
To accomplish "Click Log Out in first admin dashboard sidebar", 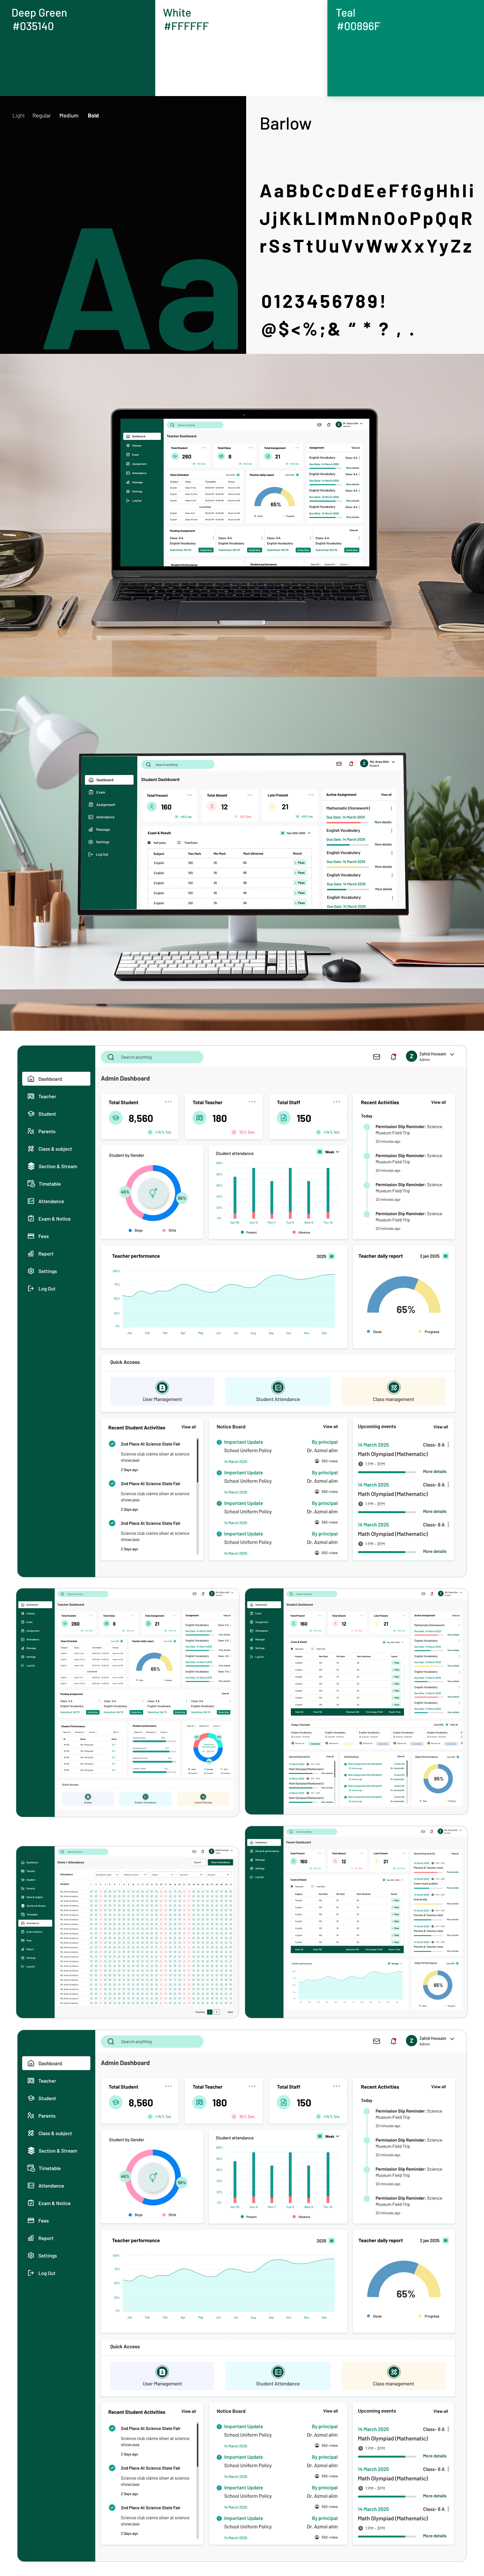I will pos(46,1289).
